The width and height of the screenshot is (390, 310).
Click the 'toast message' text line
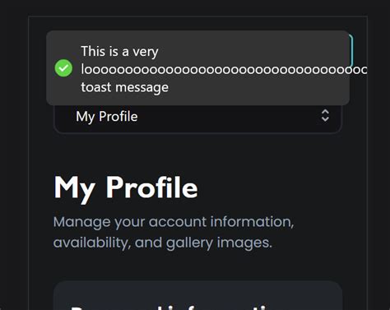(125, 87)
